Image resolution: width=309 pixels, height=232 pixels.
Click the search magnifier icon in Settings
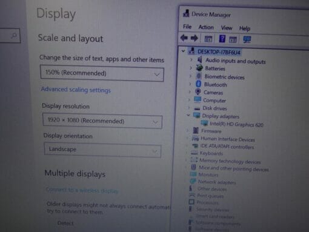pos(14,36)
